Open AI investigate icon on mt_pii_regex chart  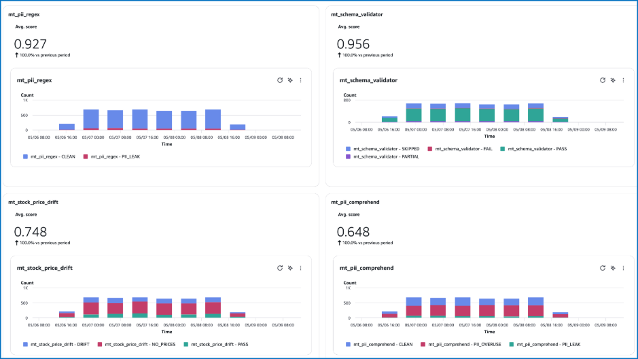tap(290, 80)
